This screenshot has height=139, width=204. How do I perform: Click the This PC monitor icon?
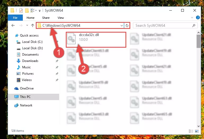pyautogui.click(x=16, y=97)
